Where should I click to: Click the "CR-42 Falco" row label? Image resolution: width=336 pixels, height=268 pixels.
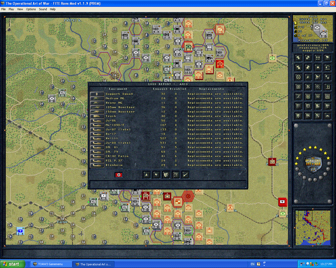tap(117, 156)
